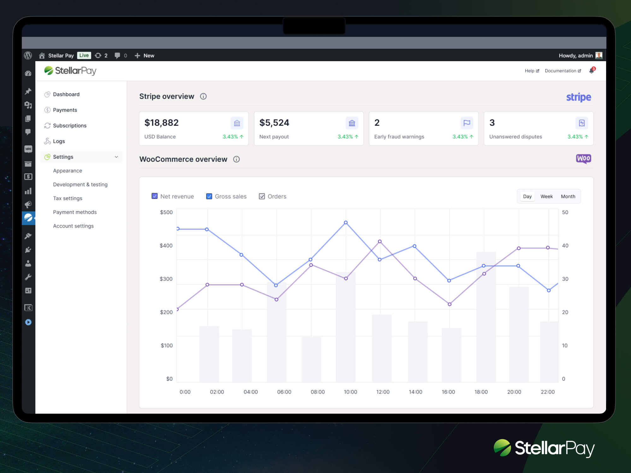Screen dimensions: 631x473
Task: Click the $18,882 USD Balance value
Action: [162, 123]
